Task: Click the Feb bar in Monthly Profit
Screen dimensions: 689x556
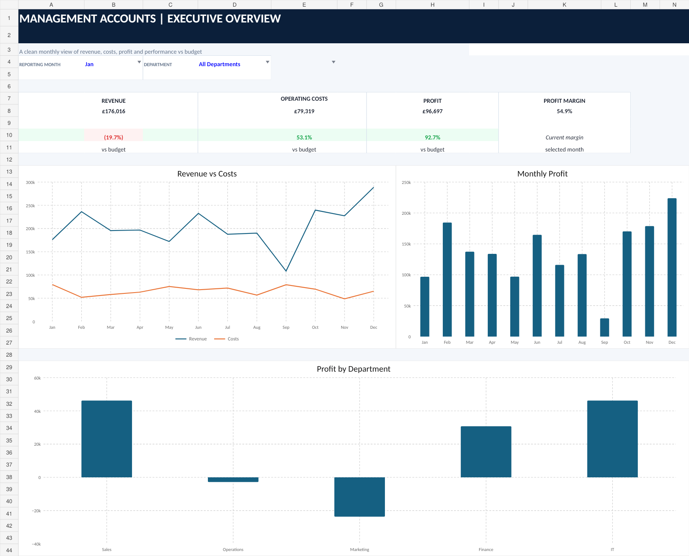Action: coord(447,280)
